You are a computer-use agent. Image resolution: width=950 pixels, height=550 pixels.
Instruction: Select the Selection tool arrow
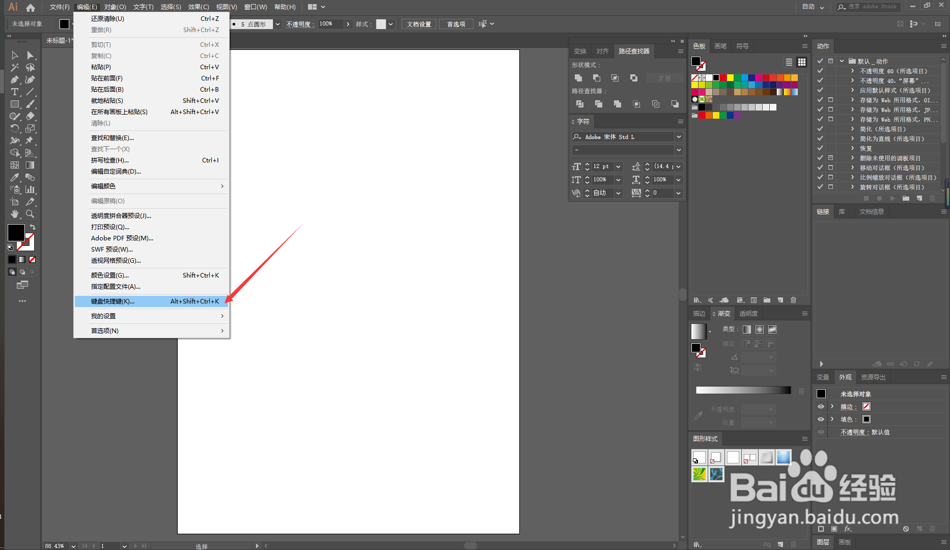(x=15, y=55)
